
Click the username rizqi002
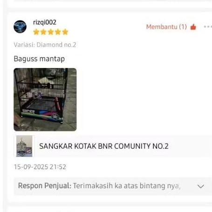[45, 22]
